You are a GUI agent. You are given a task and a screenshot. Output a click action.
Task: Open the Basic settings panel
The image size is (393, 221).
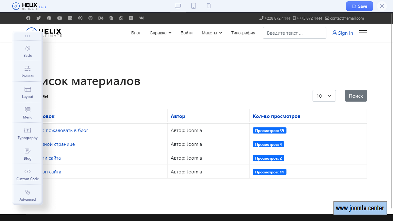28,51
